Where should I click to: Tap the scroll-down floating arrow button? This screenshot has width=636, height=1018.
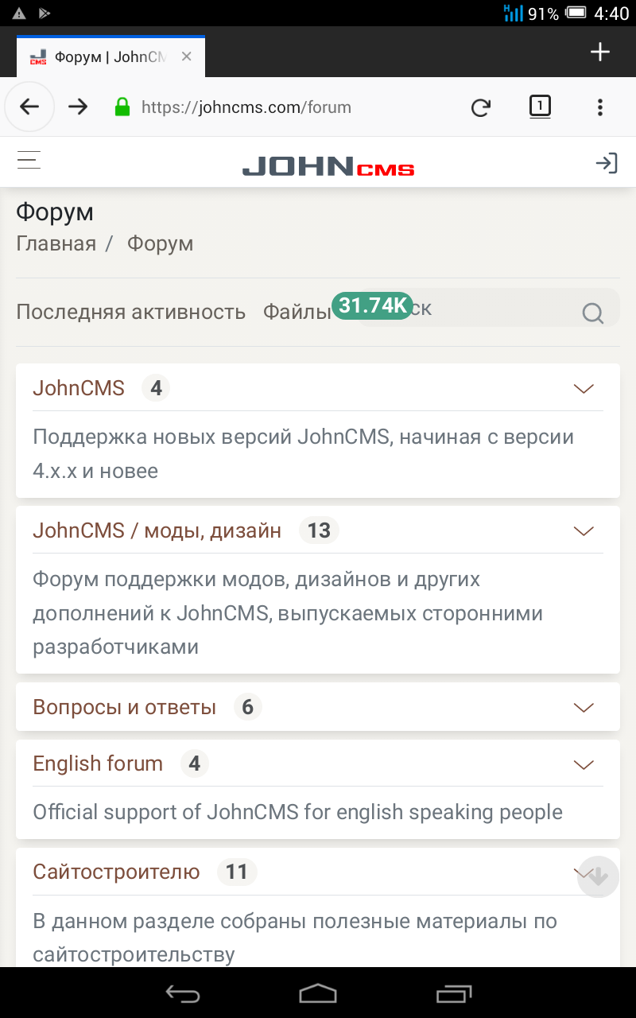pos(598,876)
